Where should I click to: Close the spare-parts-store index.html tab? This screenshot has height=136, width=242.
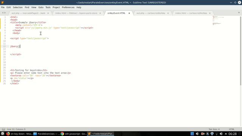click(100, 13)
